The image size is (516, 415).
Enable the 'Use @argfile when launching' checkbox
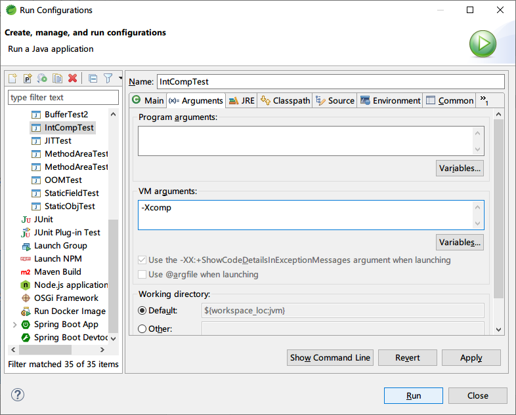pyautogui.click(x=142, y=275)
